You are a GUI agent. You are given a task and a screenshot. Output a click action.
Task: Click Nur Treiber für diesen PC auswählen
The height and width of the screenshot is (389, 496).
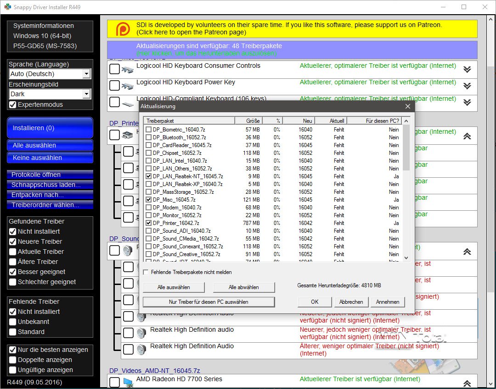209,302
